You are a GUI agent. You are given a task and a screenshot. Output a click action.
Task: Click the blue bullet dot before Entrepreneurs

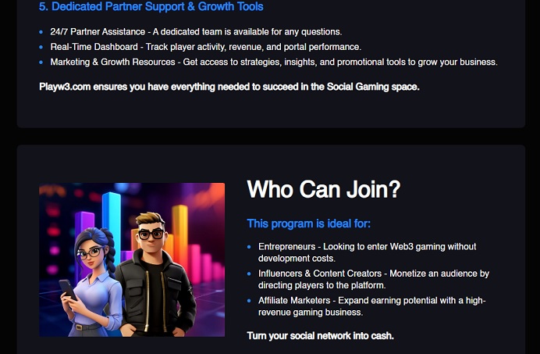click(249, 247)
